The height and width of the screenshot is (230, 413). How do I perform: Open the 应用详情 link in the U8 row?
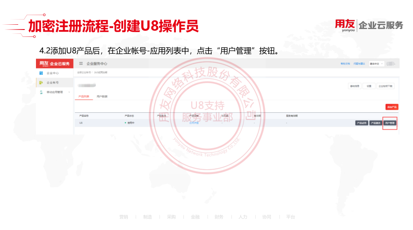(194, 123)
